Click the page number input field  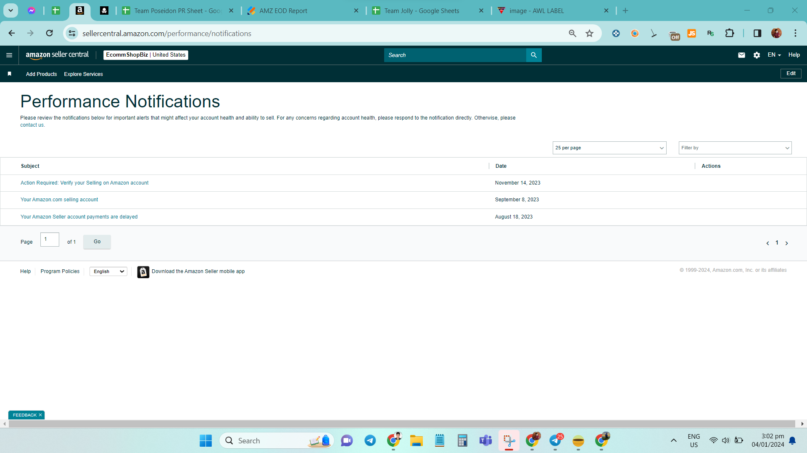tap(50, 240)
